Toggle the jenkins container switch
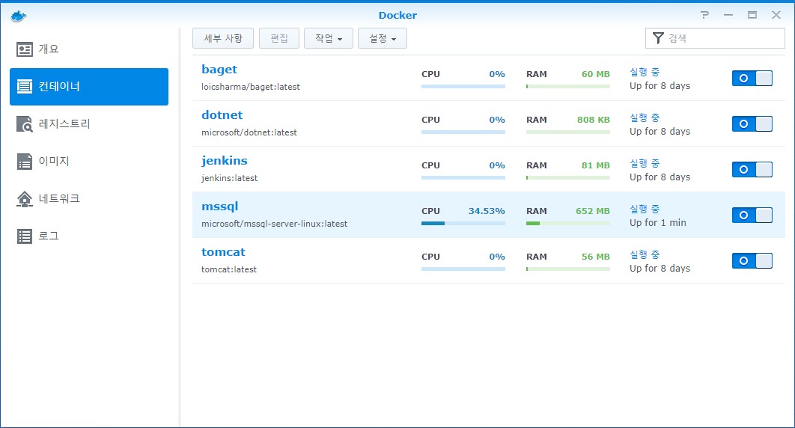Screen dimensions: 795x428 pyautogui.click(x=752, y=169)
